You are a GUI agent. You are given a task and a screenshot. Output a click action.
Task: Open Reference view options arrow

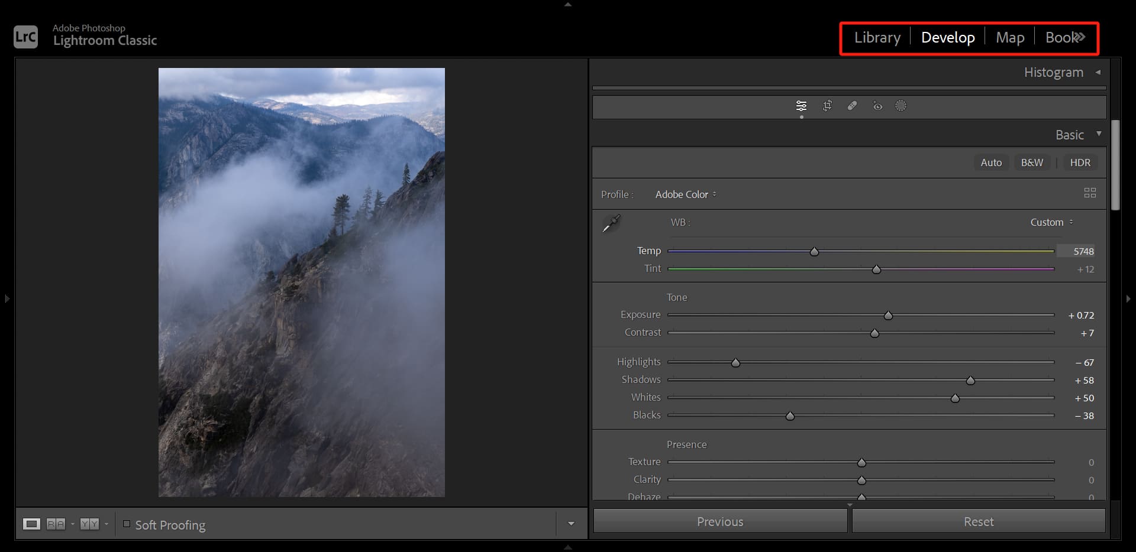tap(72, 524)
